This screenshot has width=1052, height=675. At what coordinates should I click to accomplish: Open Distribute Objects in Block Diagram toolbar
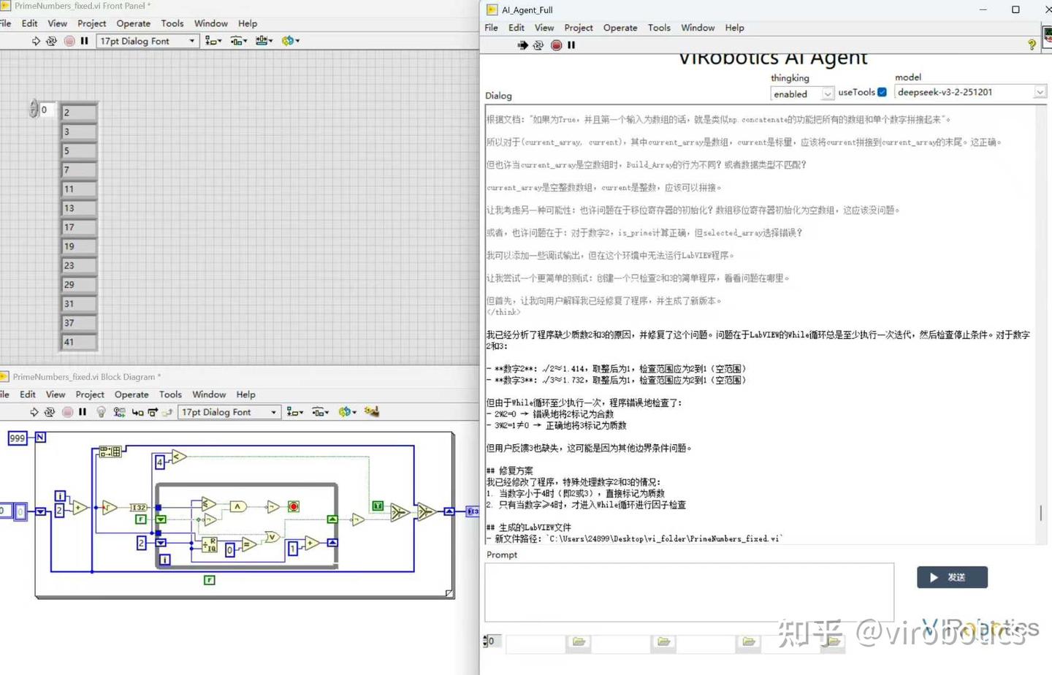(x=321, y=412)
